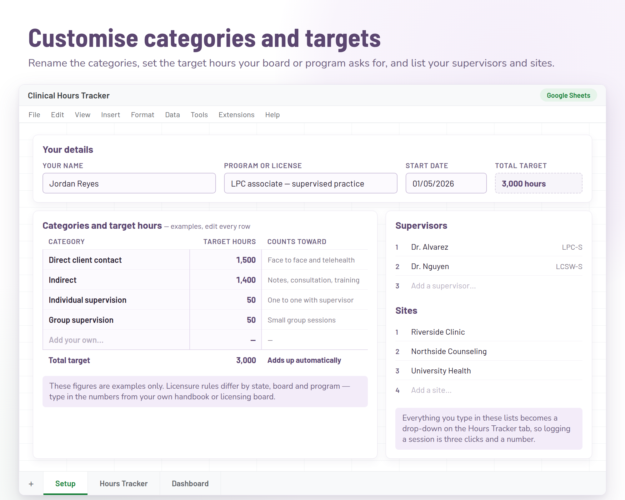Image resolution: width=625 pixels, height=500 pixels.
Task: Select the Indirect category cell
Action: coord(116,280)
